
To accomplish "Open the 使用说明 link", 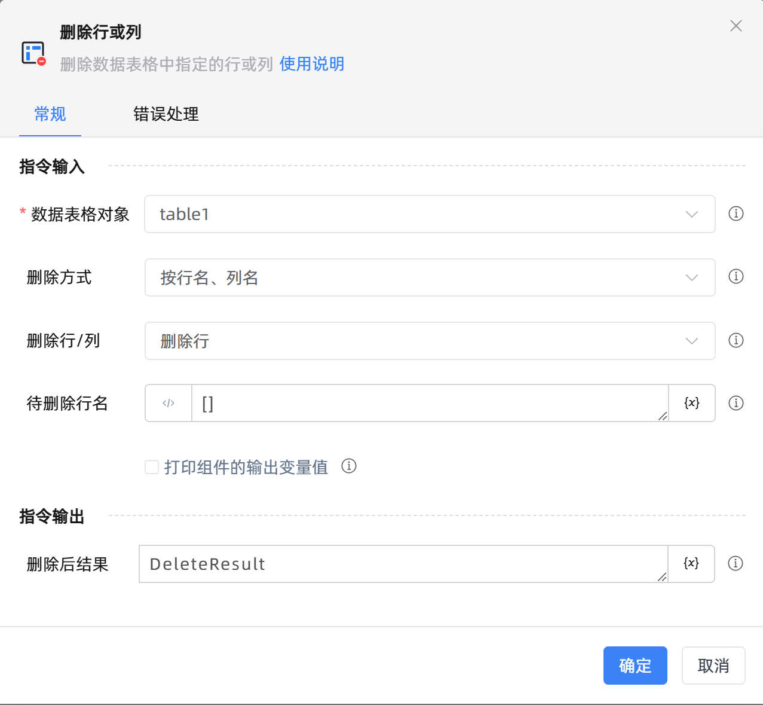I will 312,64.
